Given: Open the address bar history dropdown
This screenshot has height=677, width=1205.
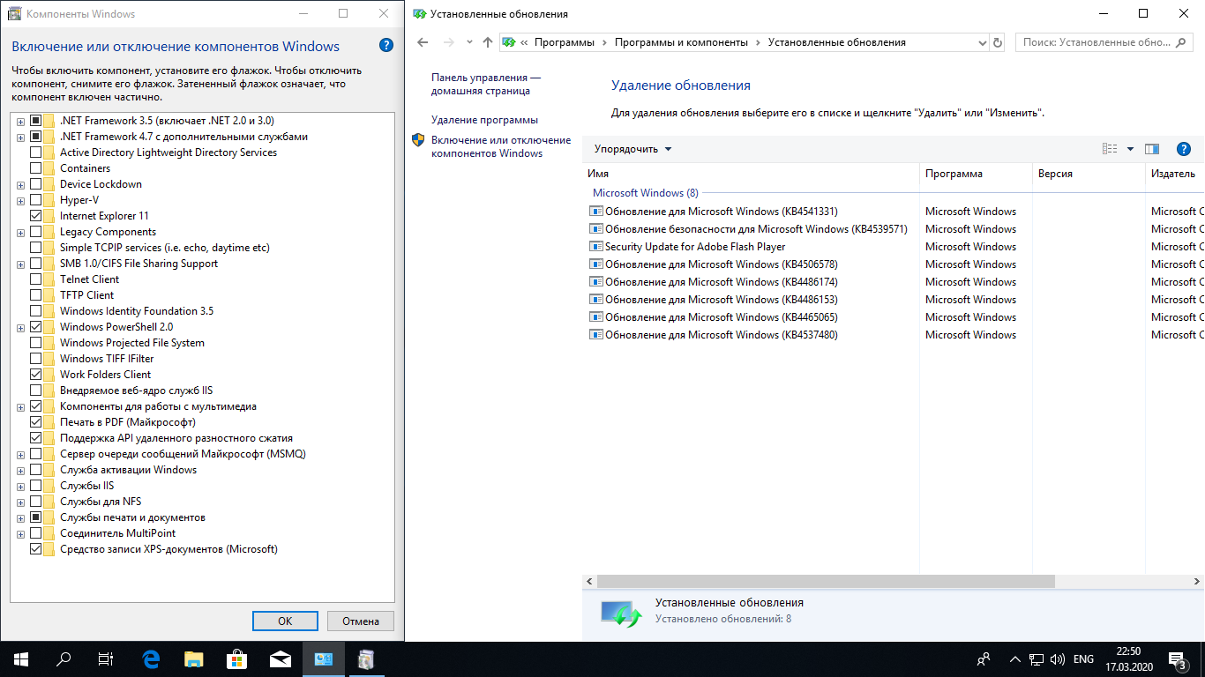Looking at the screenshot, I should pos(983,42).
